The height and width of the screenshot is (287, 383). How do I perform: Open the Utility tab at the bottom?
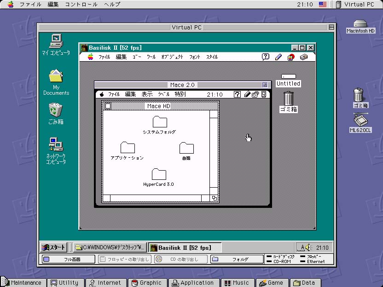(x=66, y=283)
